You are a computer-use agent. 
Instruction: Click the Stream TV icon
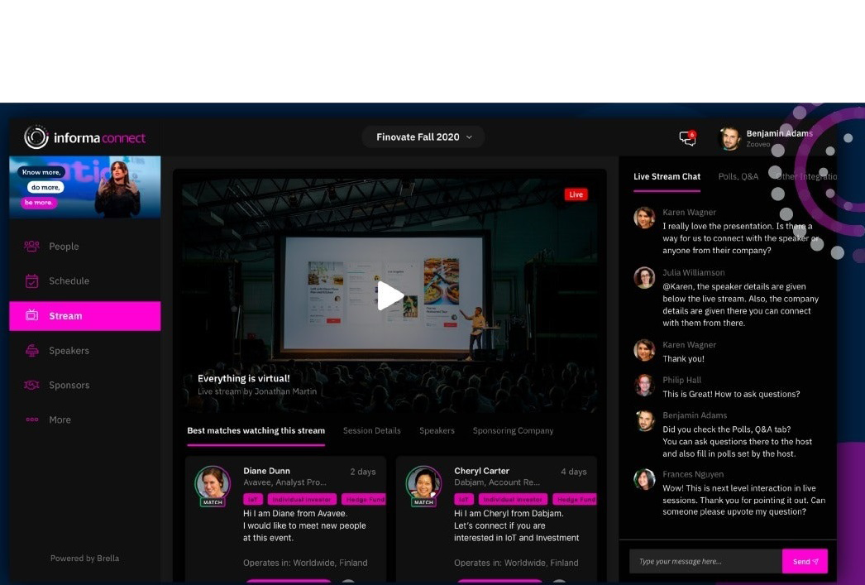(x=32, y=316)
